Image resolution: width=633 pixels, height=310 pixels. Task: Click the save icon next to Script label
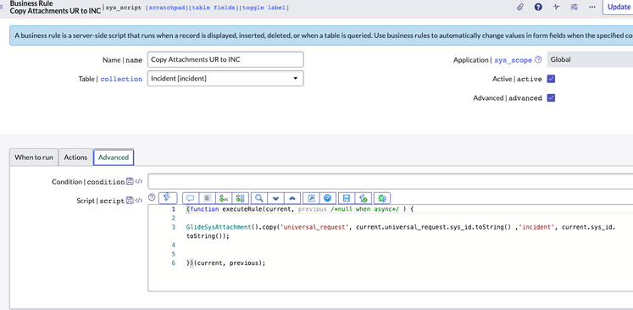pos(130,200)
